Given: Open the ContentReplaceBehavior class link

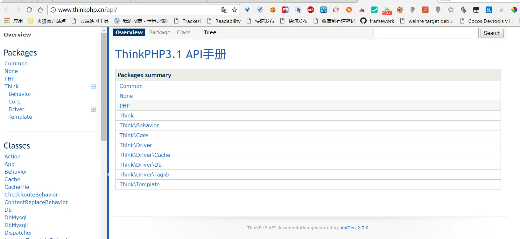Looking at the screenshot, I should 36,202.
